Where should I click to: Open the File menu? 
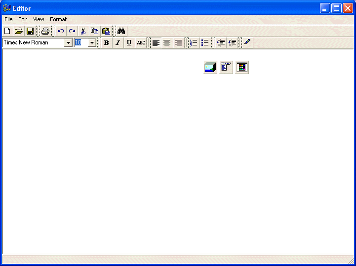[x=8, y=19]
